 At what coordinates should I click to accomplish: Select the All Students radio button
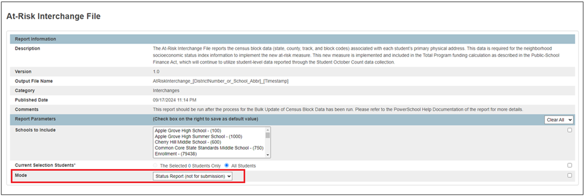[227, 165]
